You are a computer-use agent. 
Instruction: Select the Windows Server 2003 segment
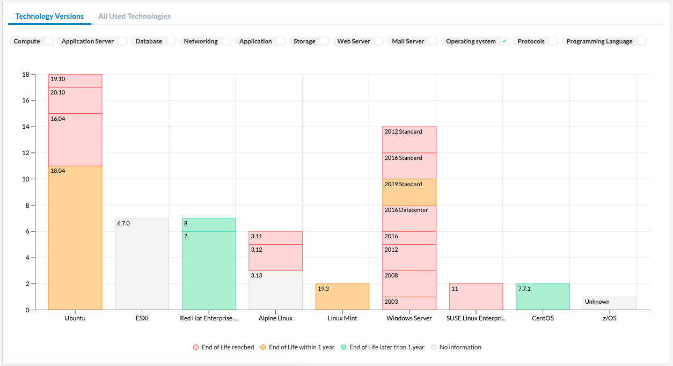pos(409,303)
